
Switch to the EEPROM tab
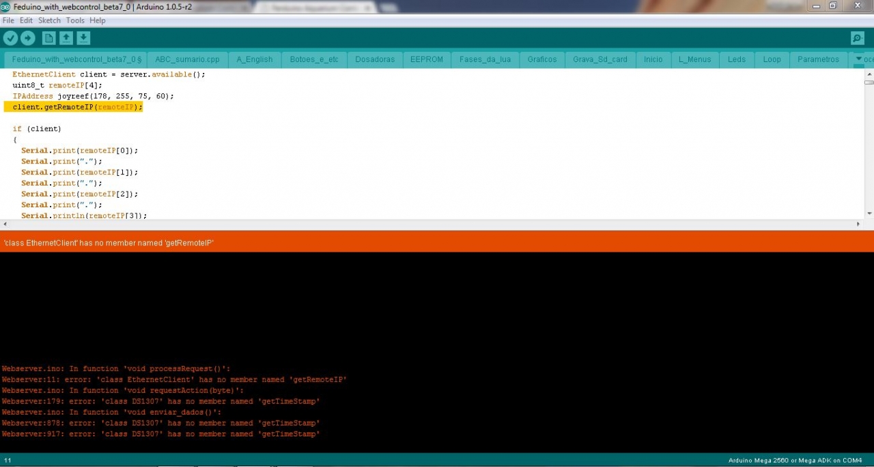click(x=427, y=59)
